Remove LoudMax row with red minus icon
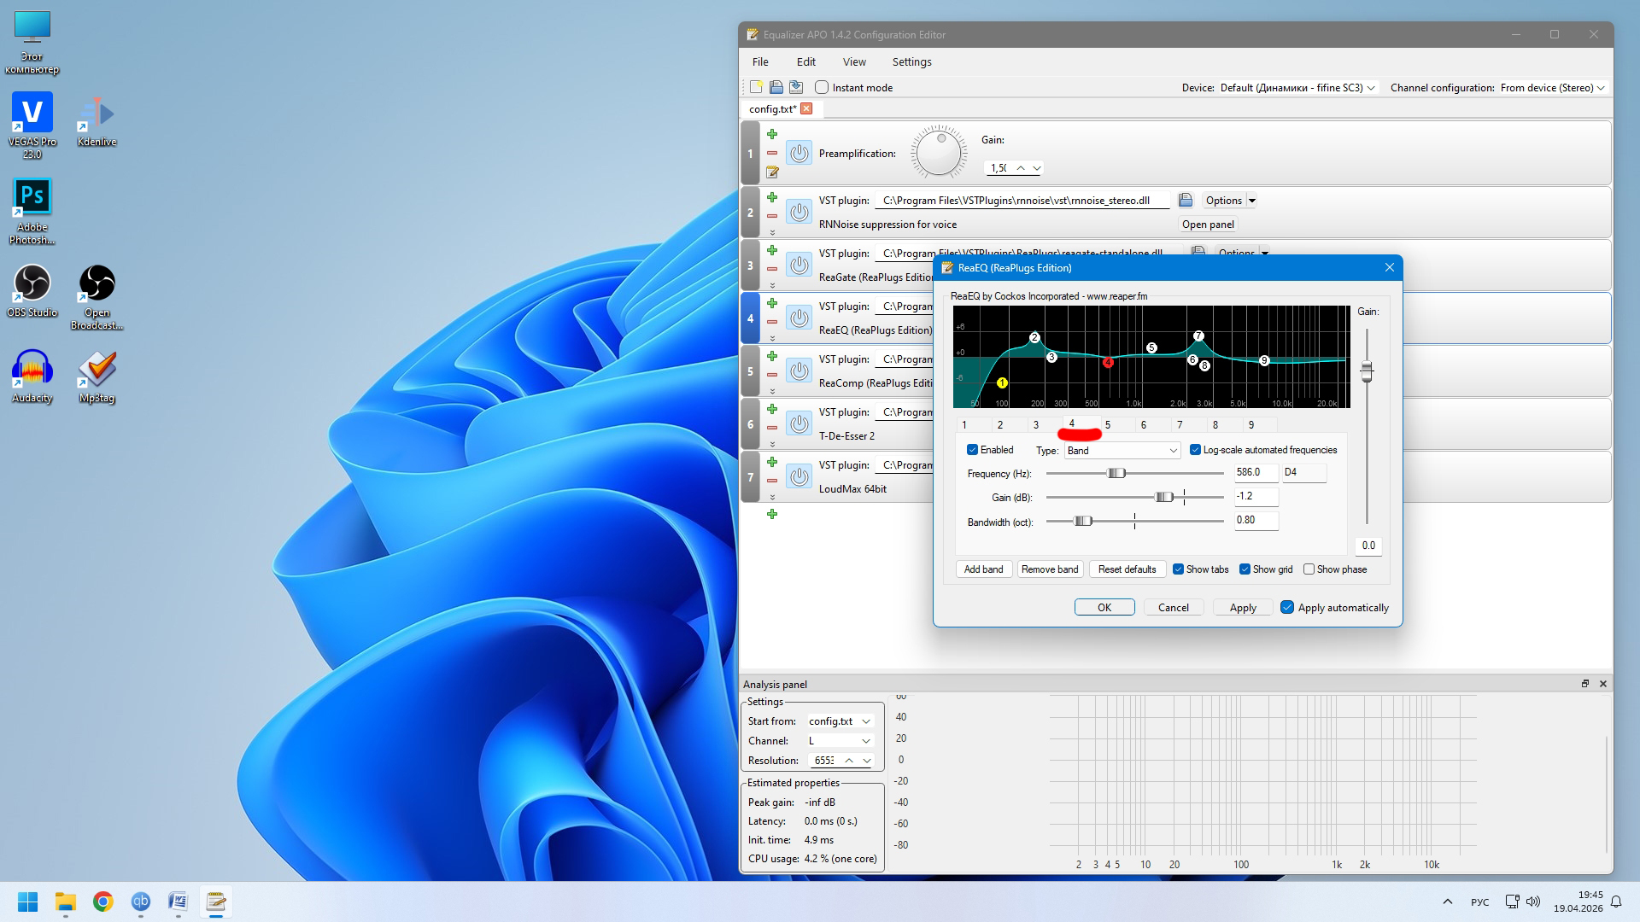Screen dimensions: 1640x922 coord(772,481)
